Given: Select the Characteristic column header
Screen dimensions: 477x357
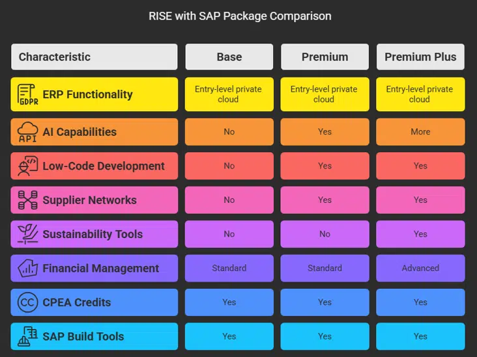Looking at the screenshot, I should pos(94,57).
